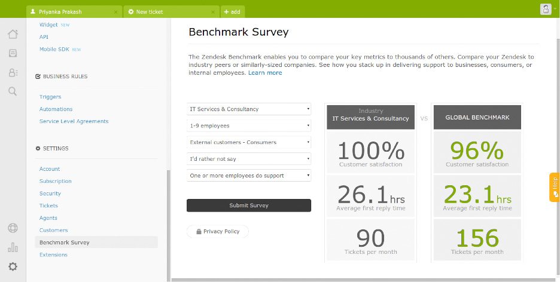Viewport: 560px width, 282px height.
Task: Open the Widget settings link
Action: point(48,24)
